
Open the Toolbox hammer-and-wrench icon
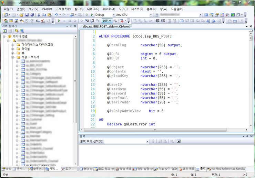227,15
